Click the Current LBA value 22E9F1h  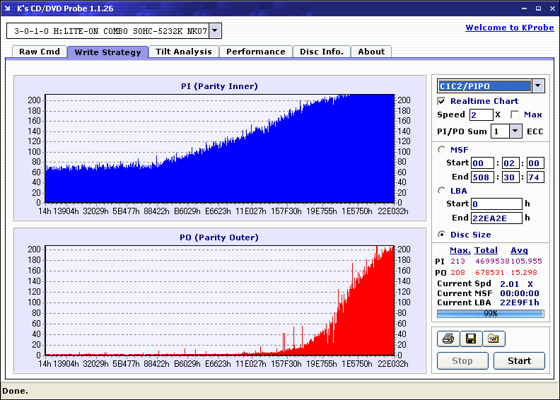pos(519,302)
